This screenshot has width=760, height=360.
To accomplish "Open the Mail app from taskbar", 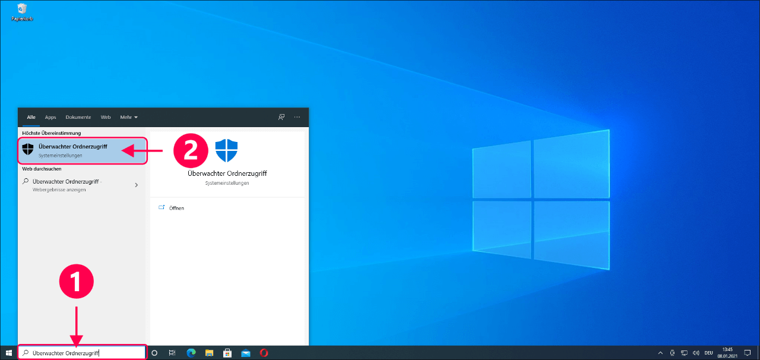I will (x=245, y=353).
